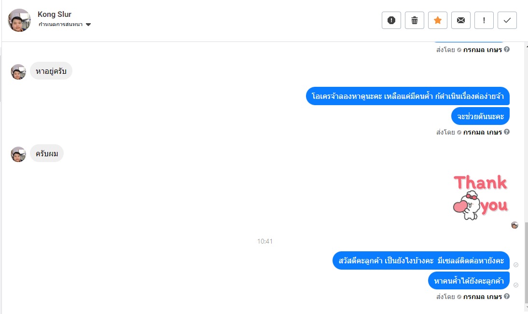Image resolution: width=528 pixels, height=314 pixels.
Task: Open the กำหนดการสนทนา dropdown arrow
Action: pyautogui.click(x=88, y=25)
